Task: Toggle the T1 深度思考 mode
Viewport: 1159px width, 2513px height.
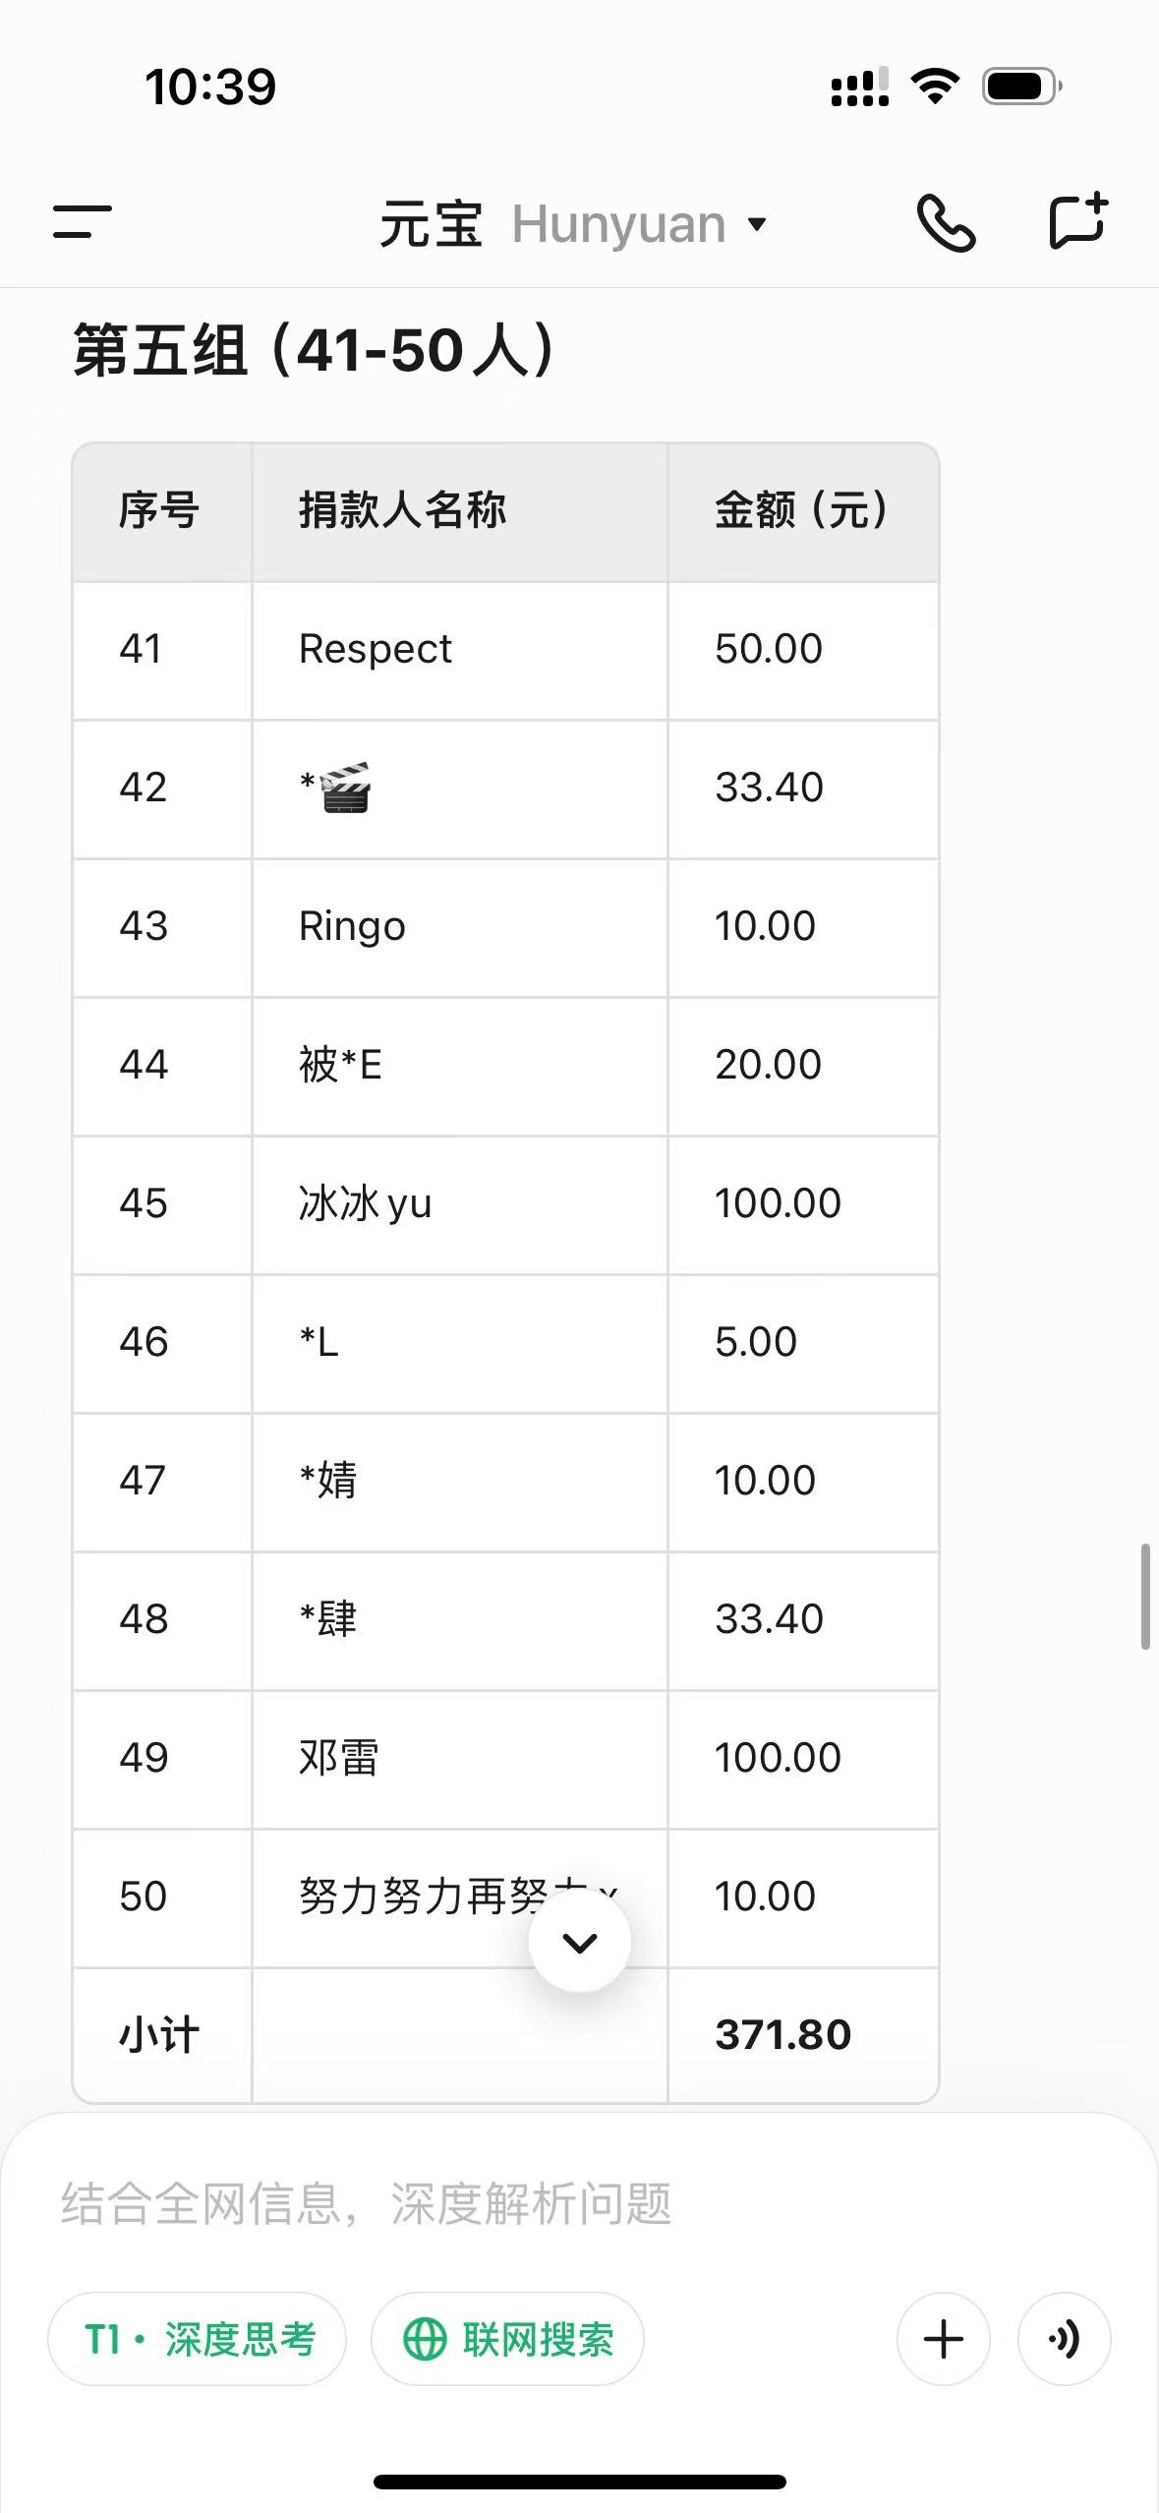Action: click(197, 2339)
